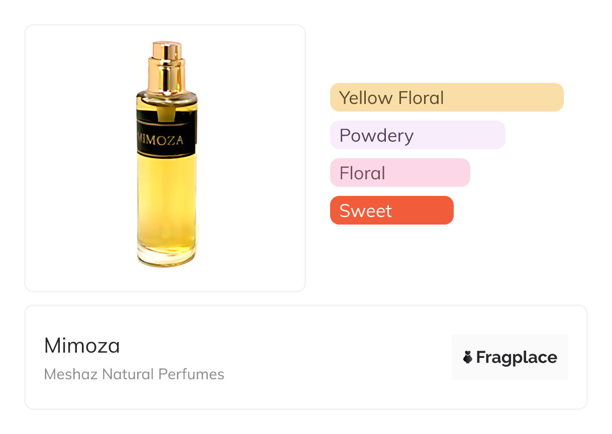Select the Yellow Floral accord bar
Image resolution: width=612 pixels, height=434 pixels.
pyautogui.click(x=446, y=97)
